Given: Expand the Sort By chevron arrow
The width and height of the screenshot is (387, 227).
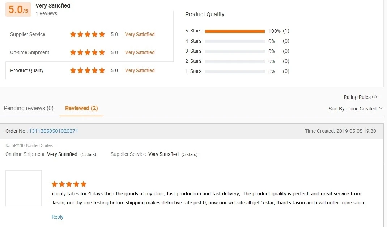Looking at the screenshot, I should pos(381,109).
